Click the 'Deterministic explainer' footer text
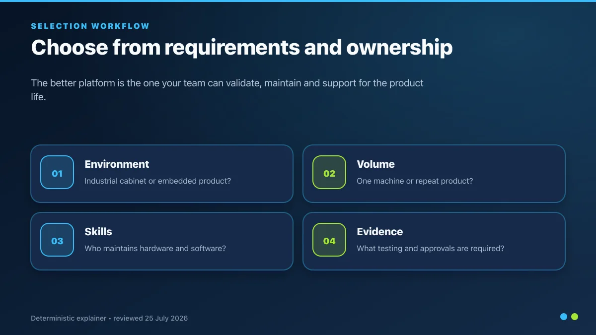The height and width of the screenshot is (335, 596). (69, 318)
